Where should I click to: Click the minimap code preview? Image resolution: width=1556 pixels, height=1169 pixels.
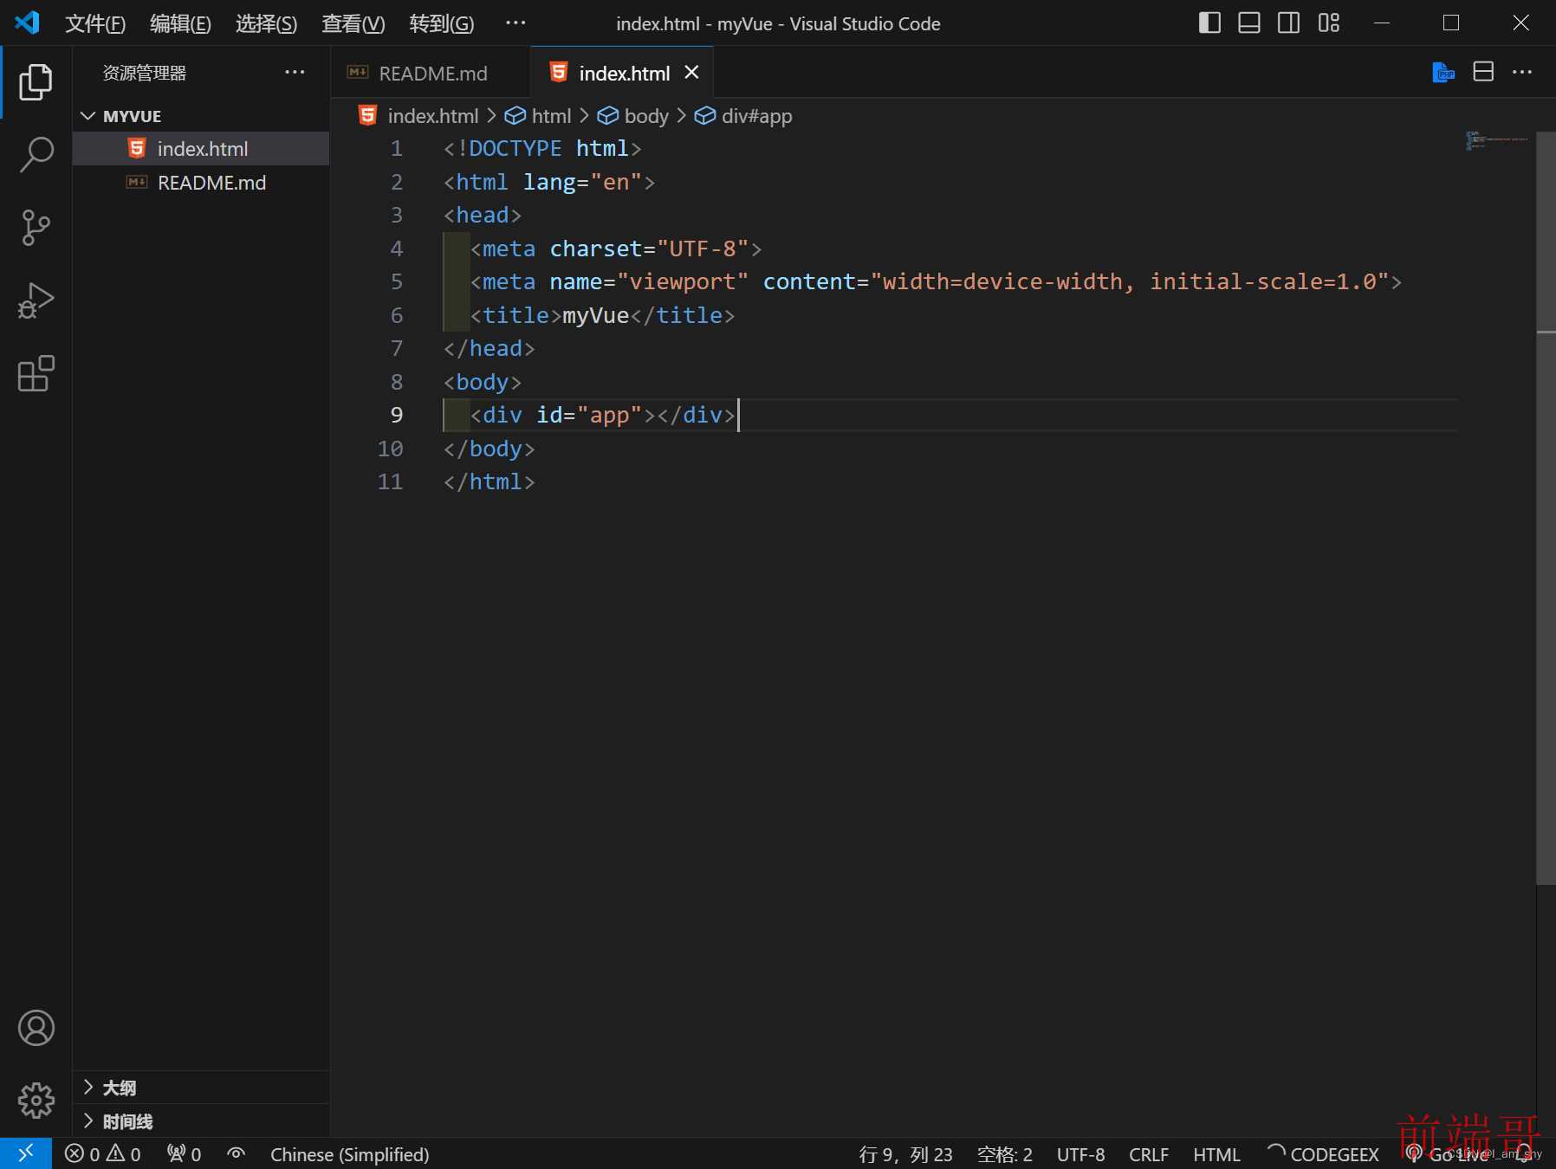tap(1496, 140)
